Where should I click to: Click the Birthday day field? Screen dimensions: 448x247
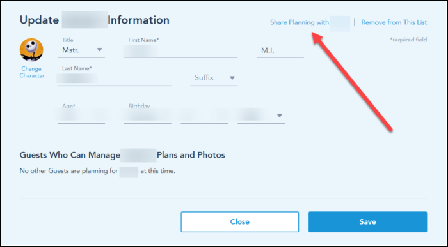tap(204, 116)
